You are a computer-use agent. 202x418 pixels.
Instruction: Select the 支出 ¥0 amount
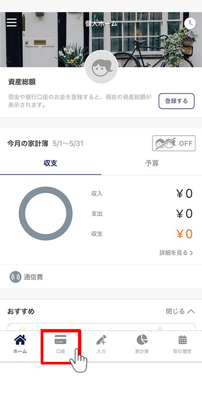(x=184, y=214)
